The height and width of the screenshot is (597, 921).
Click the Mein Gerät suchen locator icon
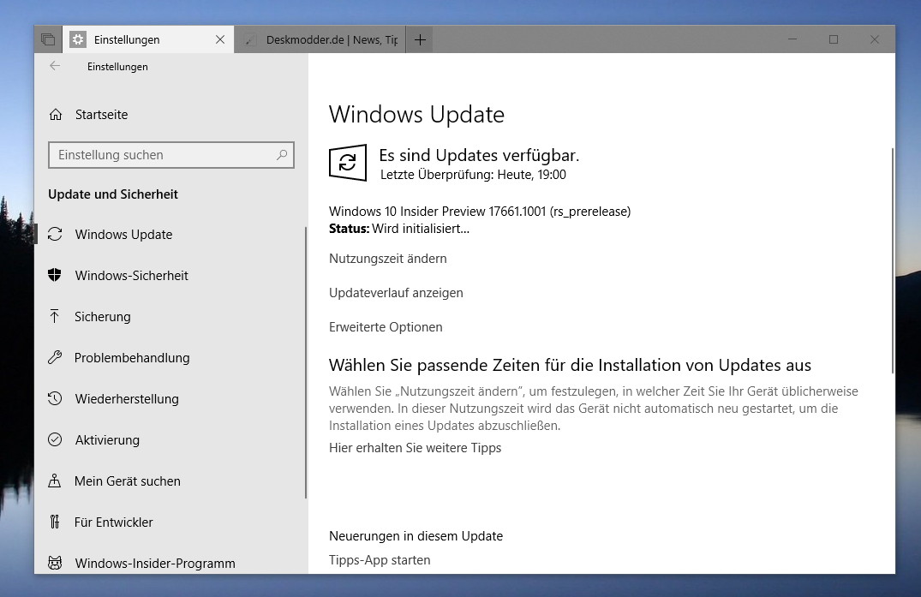click(55, 481)
